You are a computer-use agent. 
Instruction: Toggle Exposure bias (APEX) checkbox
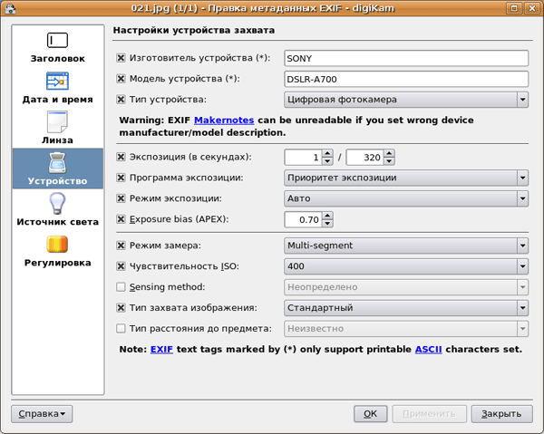[x=121, y=219]
